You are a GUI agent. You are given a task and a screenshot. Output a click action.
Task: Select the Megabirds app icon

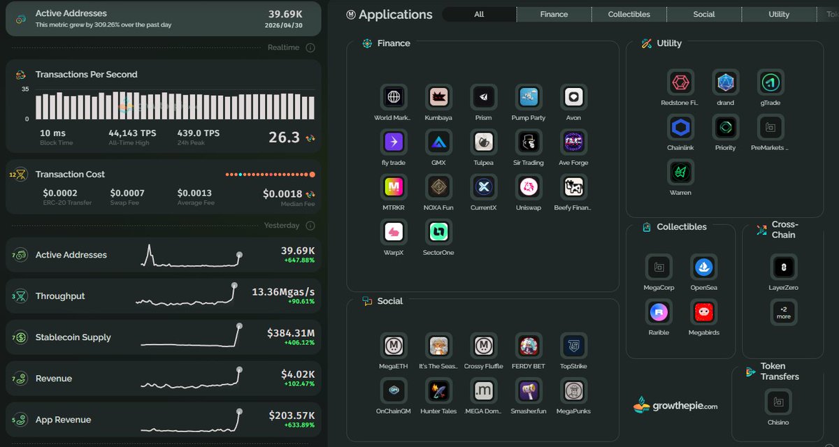pos(703,312)
